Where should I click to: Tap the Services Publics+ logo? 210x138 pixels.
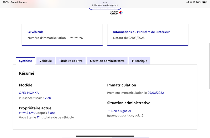[116, 13]
